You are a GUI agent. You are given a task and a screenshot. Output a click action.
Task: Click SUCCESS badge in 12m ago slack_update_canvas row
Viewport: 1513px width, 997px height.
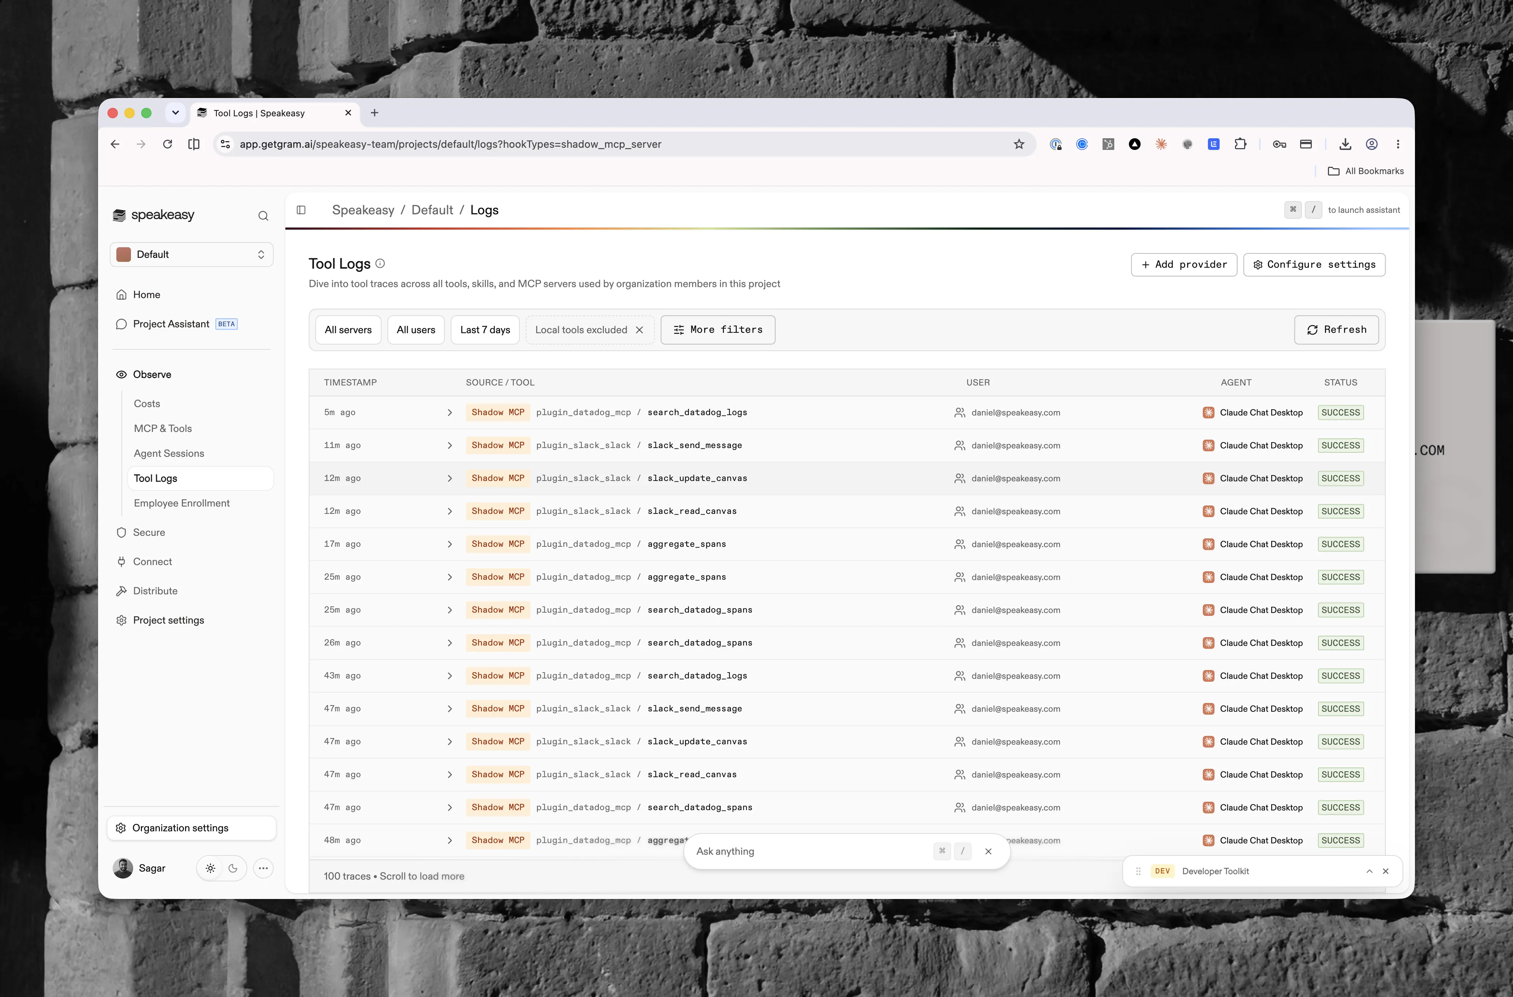1341,478
